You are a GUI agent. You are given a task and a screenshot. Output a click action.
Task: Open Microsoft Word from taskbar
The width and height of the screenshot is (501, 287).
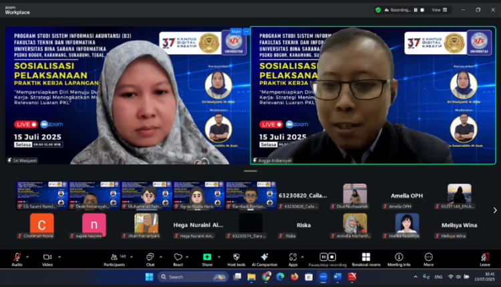(x=337, y=277)
